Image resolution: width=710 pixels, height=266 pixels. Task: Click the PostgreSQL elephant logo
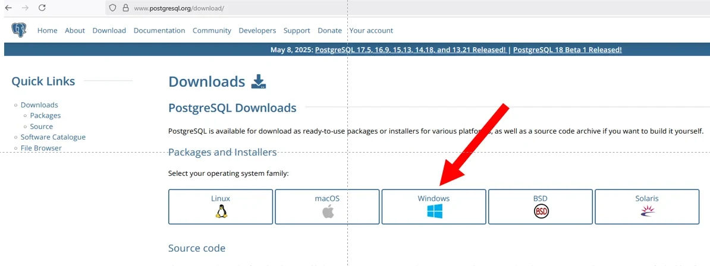tap(19, 30)
